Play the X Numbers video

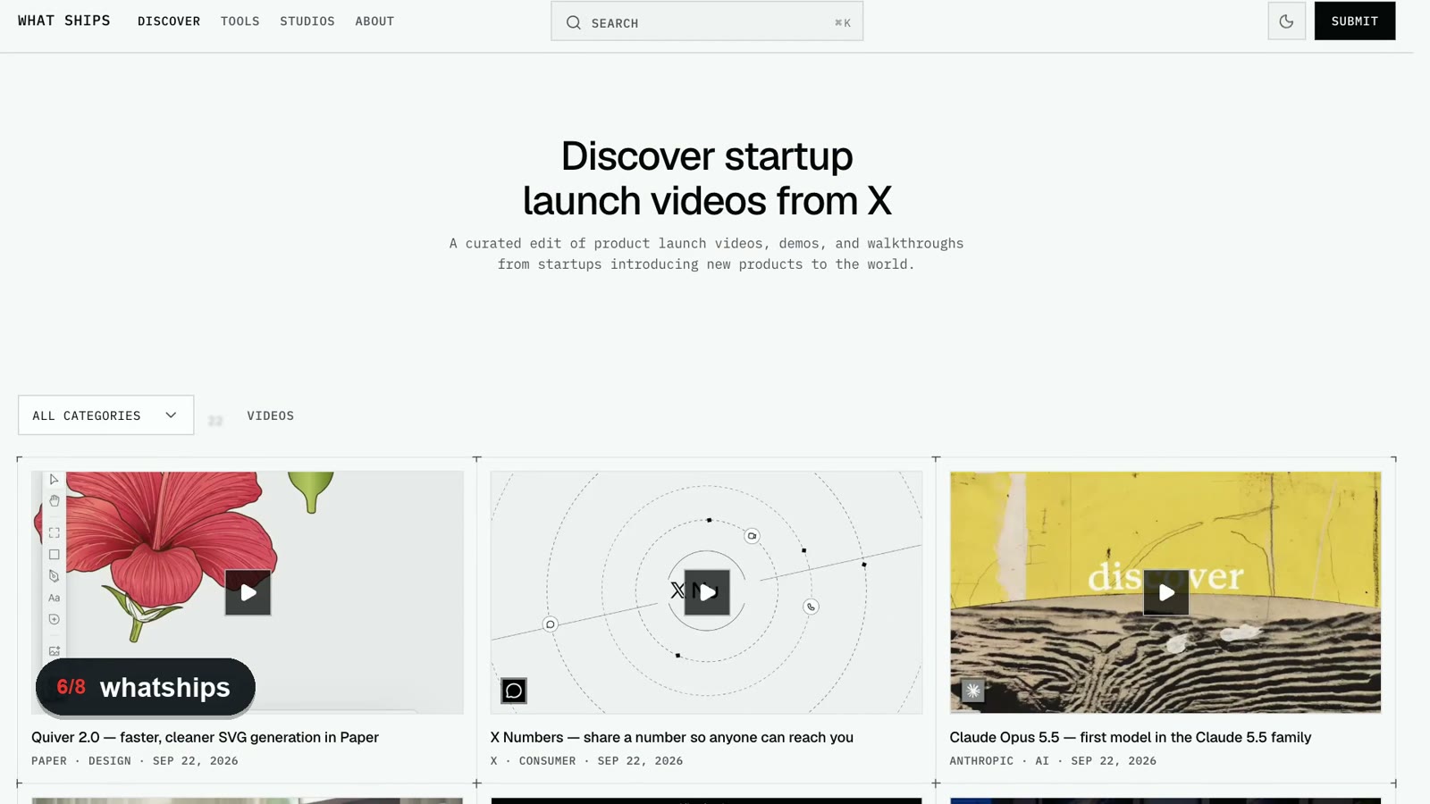click(707, 592)
